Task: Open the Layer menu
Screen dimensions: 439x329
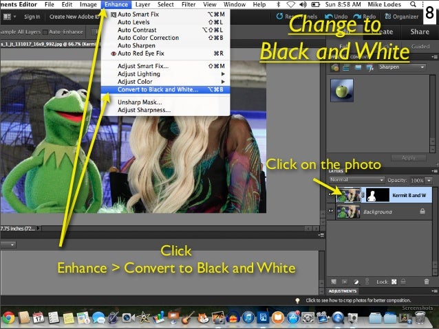Action: tap(143, 5)
